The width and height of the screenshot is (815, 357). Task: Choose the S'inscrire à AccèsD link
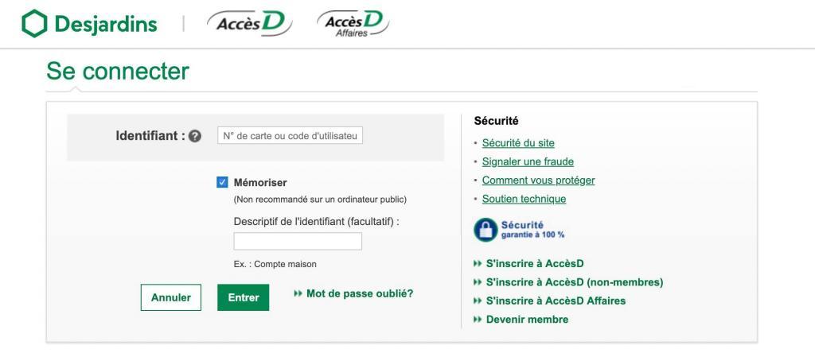pos(535,264)
